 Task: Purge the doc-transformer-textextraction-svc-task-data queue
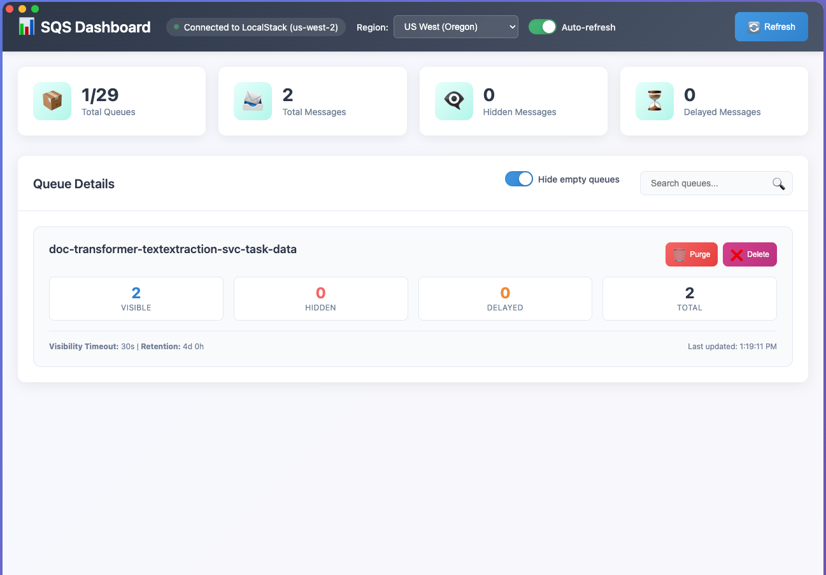[x=691, y=254]
